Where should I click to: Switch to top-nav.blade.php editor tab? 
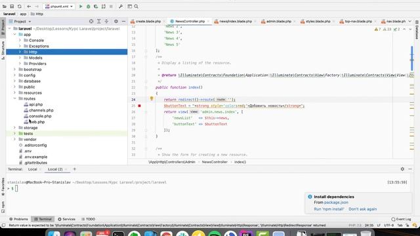point(358,21)
